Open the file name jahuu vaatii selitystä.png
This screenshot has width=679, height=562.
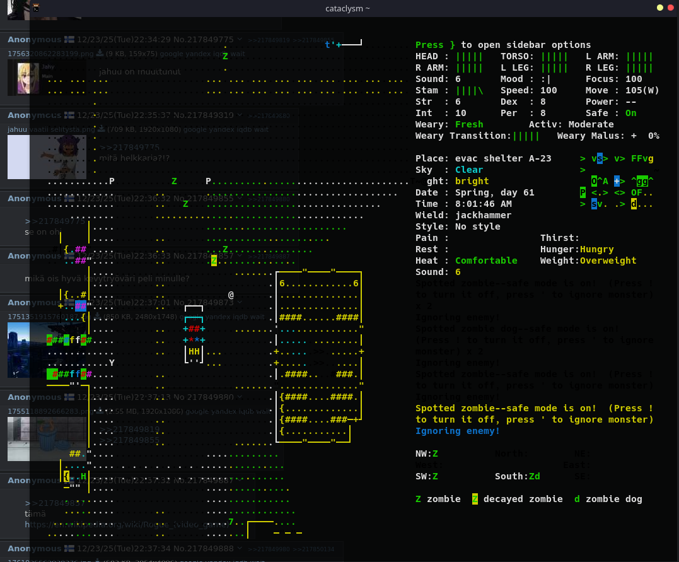tap(51, 129)
